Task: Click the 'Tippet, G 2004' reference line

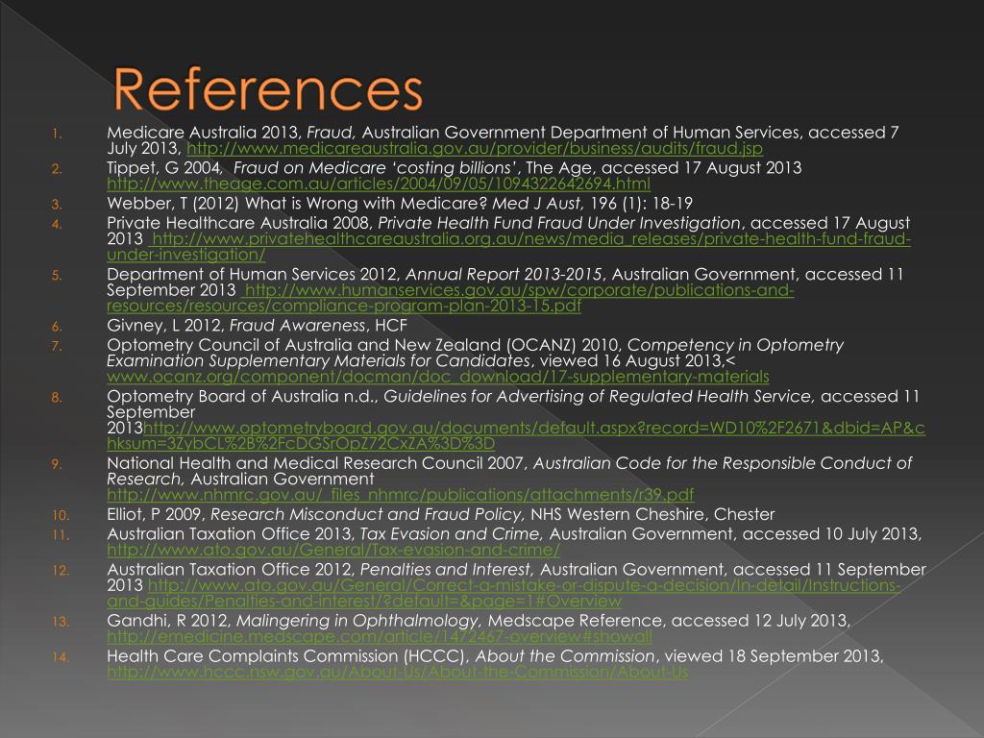Action: [454, 167]
